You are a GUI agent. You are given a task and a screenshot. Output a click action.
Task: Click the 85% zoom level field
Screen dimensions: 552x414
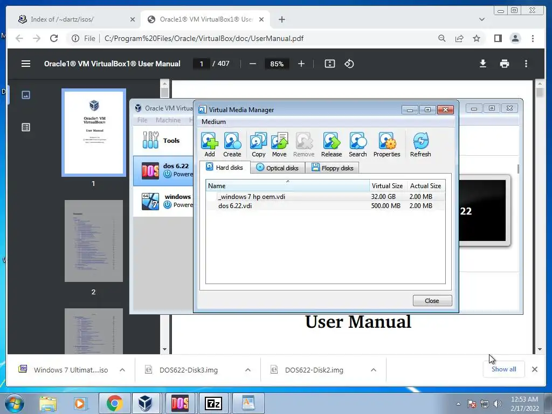click(277, 64)
